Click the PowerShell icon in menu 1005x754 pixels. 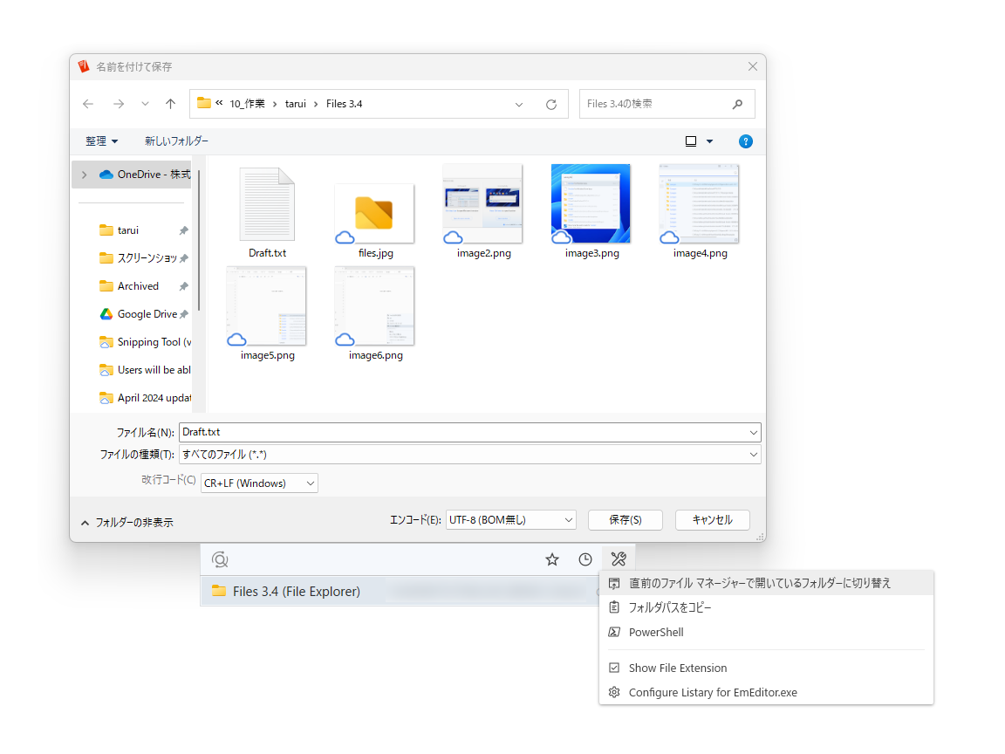tap(614, 632)
